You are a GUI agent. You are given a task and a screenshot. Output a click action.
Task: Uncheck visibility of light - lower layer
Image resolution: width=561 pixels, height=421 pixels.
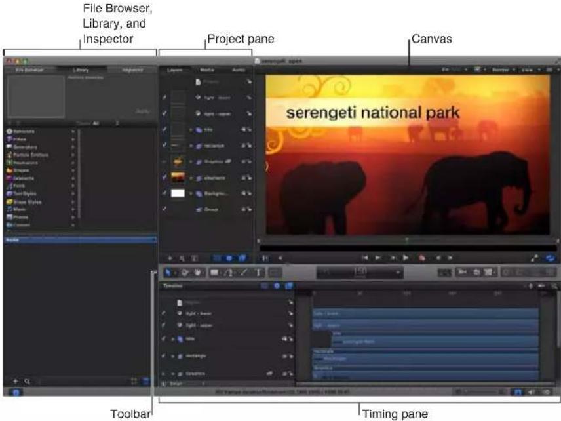pos(164,97)
